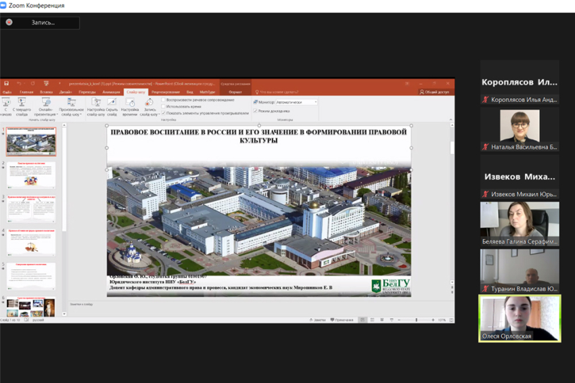Enable 'Воспроизвести речевое сопровождение' checkbox
This screenshot has width=575, height=383.
[x=163, y=100]
